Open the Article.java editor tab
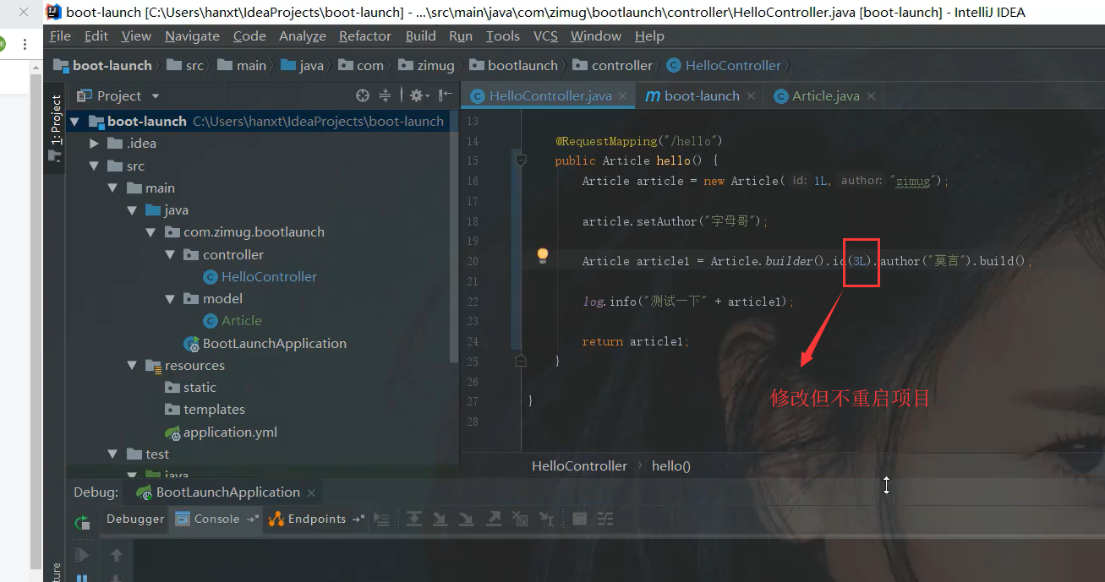 point(825,95)
